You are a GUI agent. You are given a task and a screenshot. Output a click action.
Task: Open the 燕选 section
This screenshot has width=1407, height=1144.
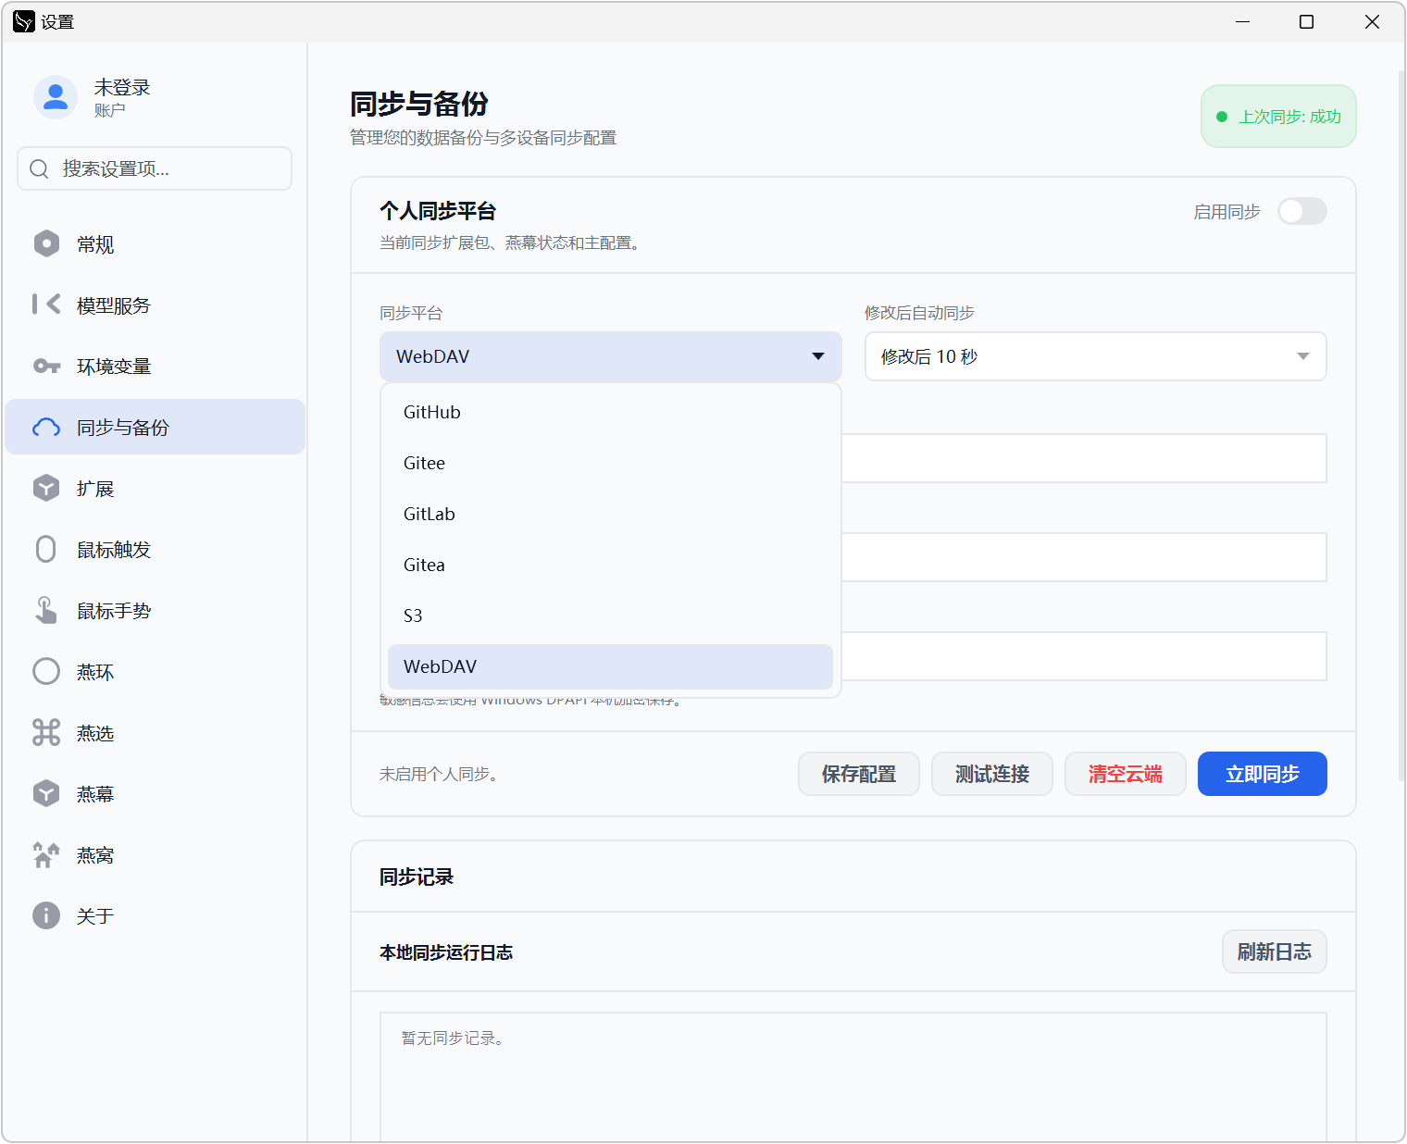tap(156, 732)
